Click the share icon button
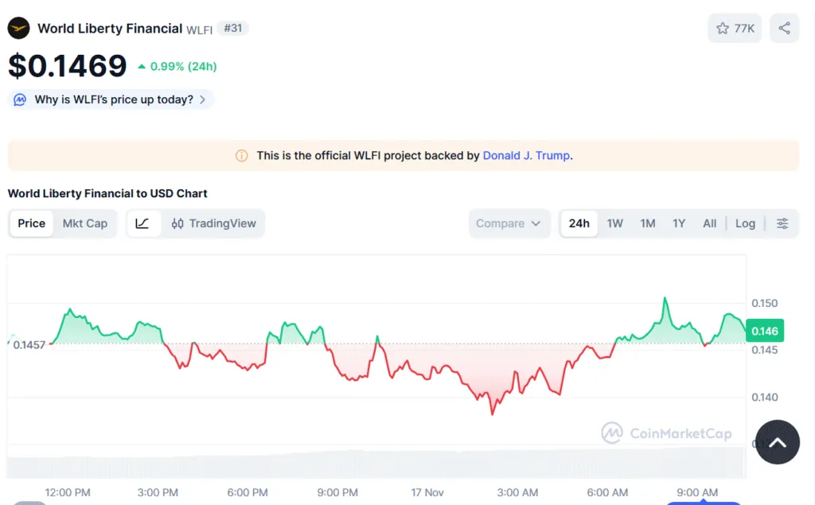 click(784, 29)
